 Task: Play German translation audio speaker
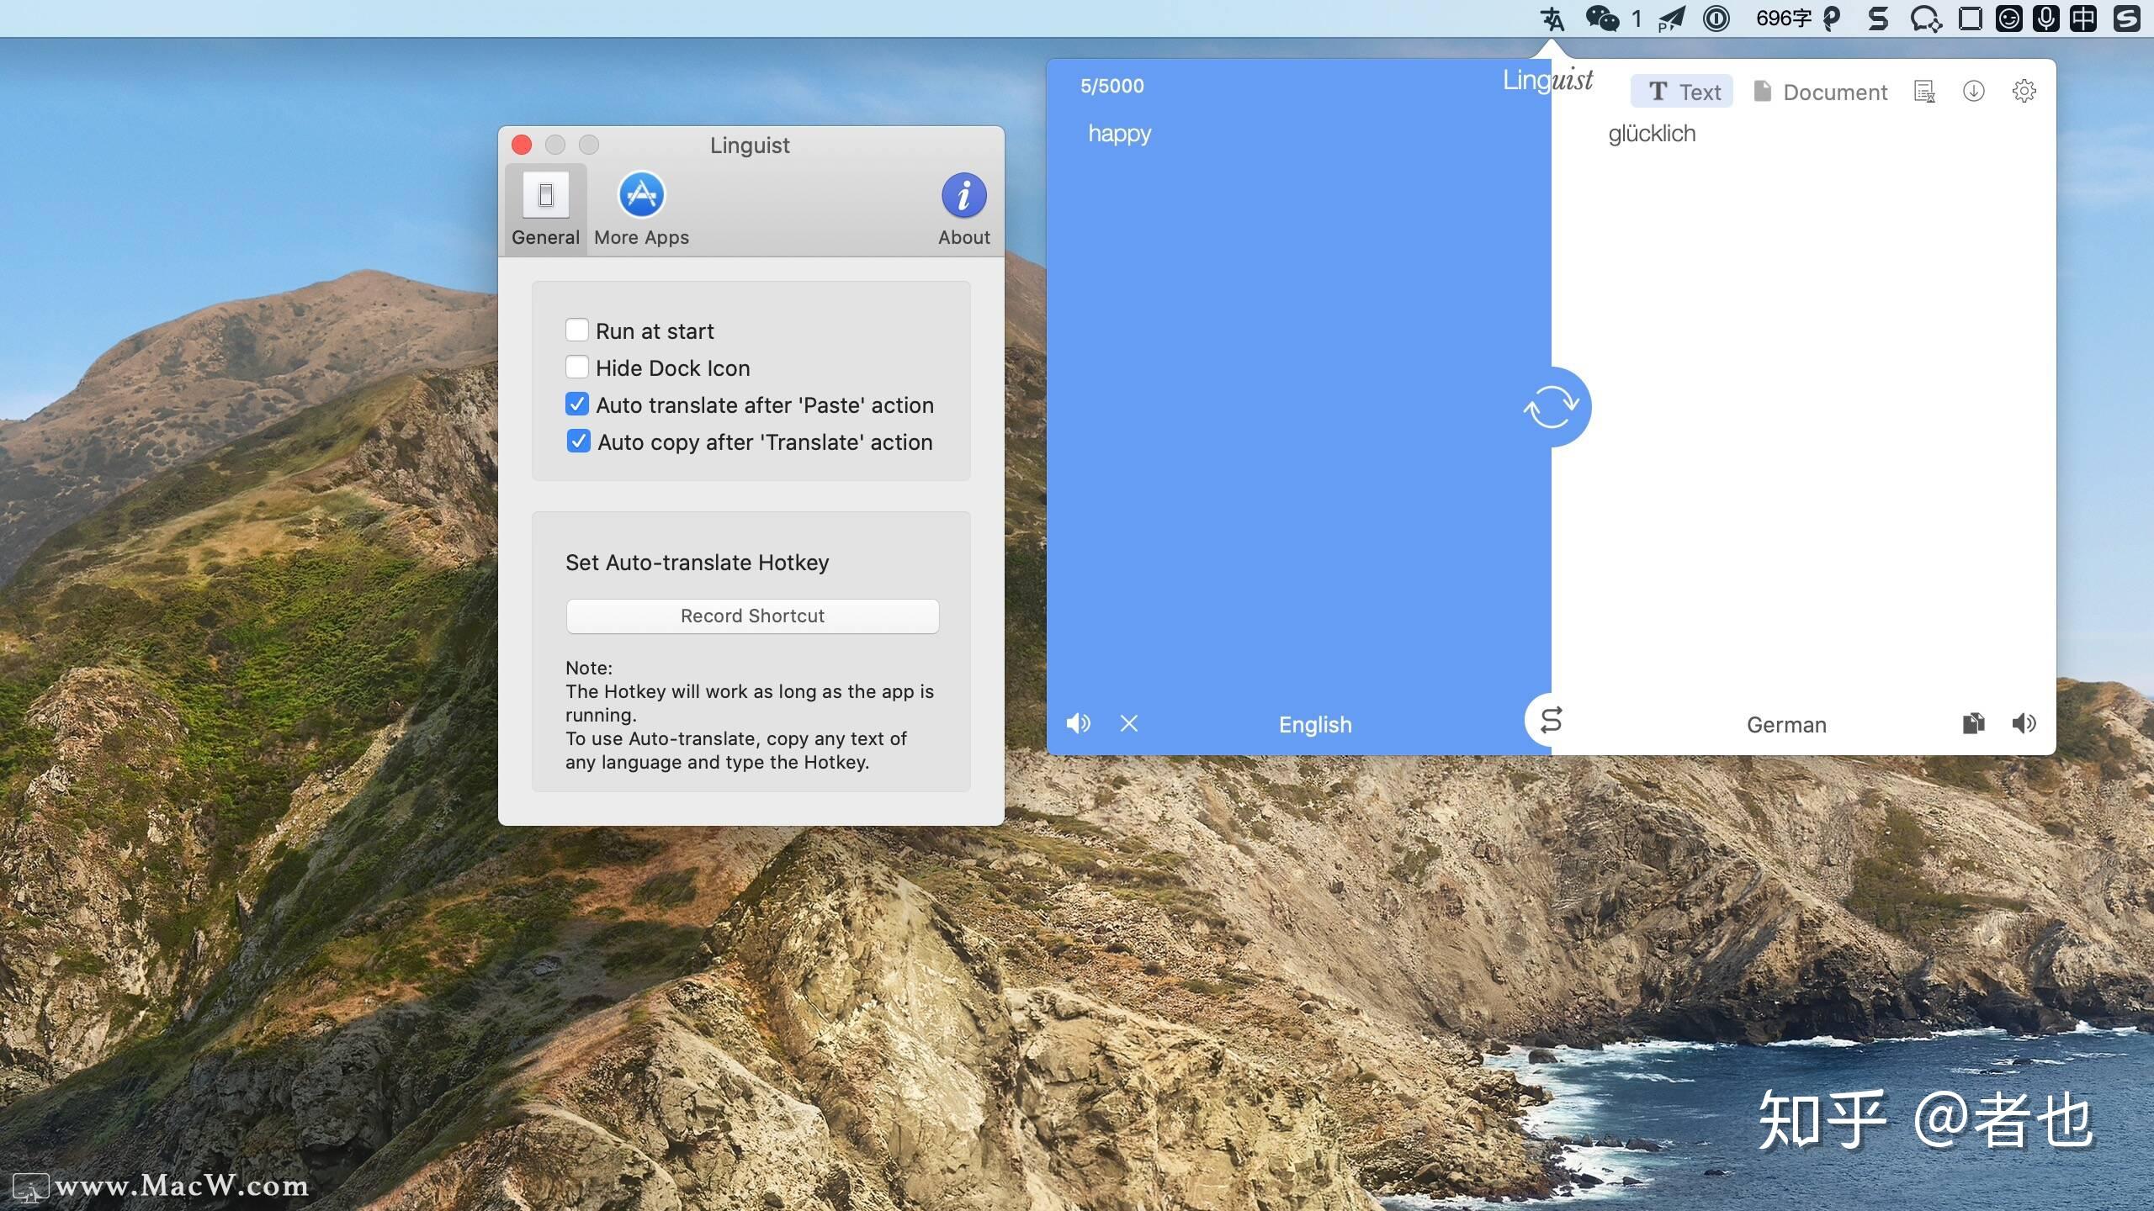tap(2024, 723)
